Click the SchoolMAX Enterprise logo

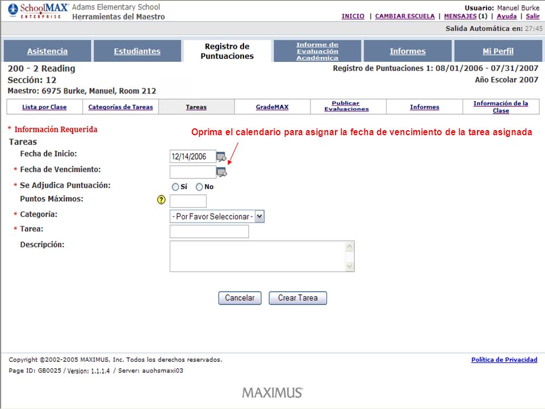coord(38,10)
